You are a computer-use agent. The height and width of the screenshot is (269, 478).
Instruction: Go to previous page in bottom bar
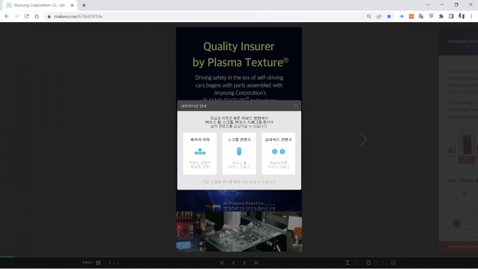point(234,262)
